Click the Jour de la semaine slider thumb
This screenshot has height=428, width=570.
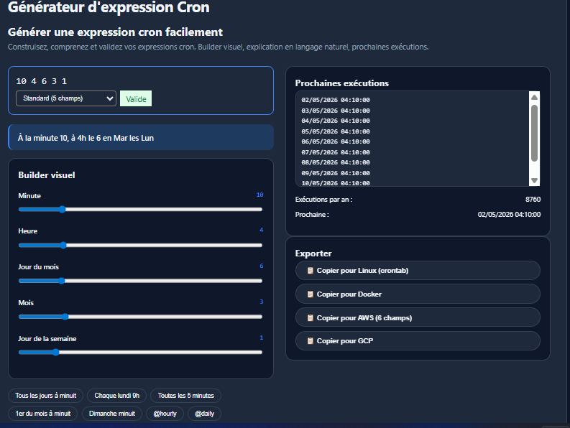pos(55,352)
